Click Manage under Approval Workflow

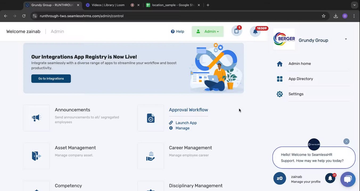pyautogui.click(x=183, y=128)
